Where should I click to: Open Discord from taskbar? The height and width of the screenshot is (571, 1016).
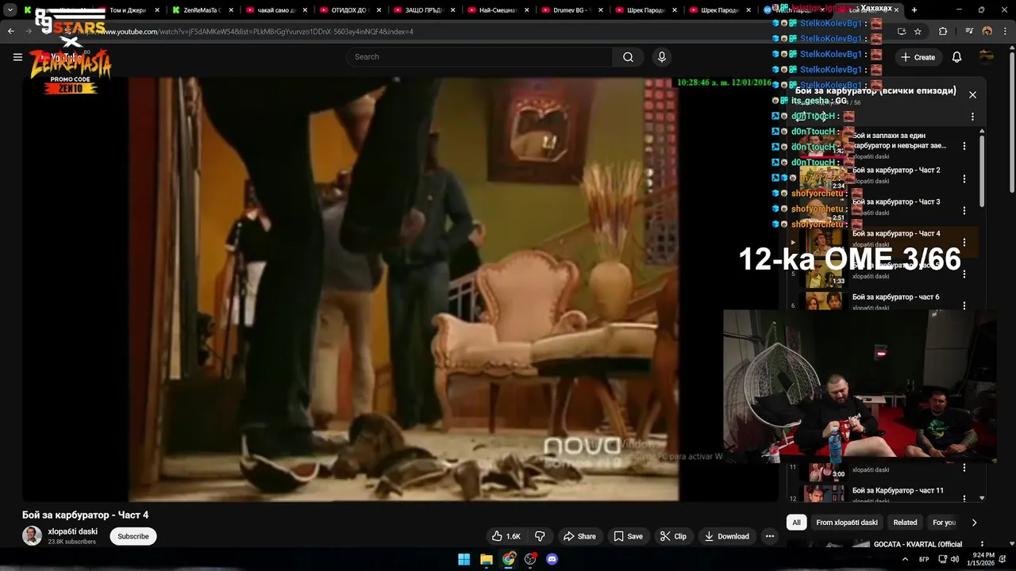point(552,559)
